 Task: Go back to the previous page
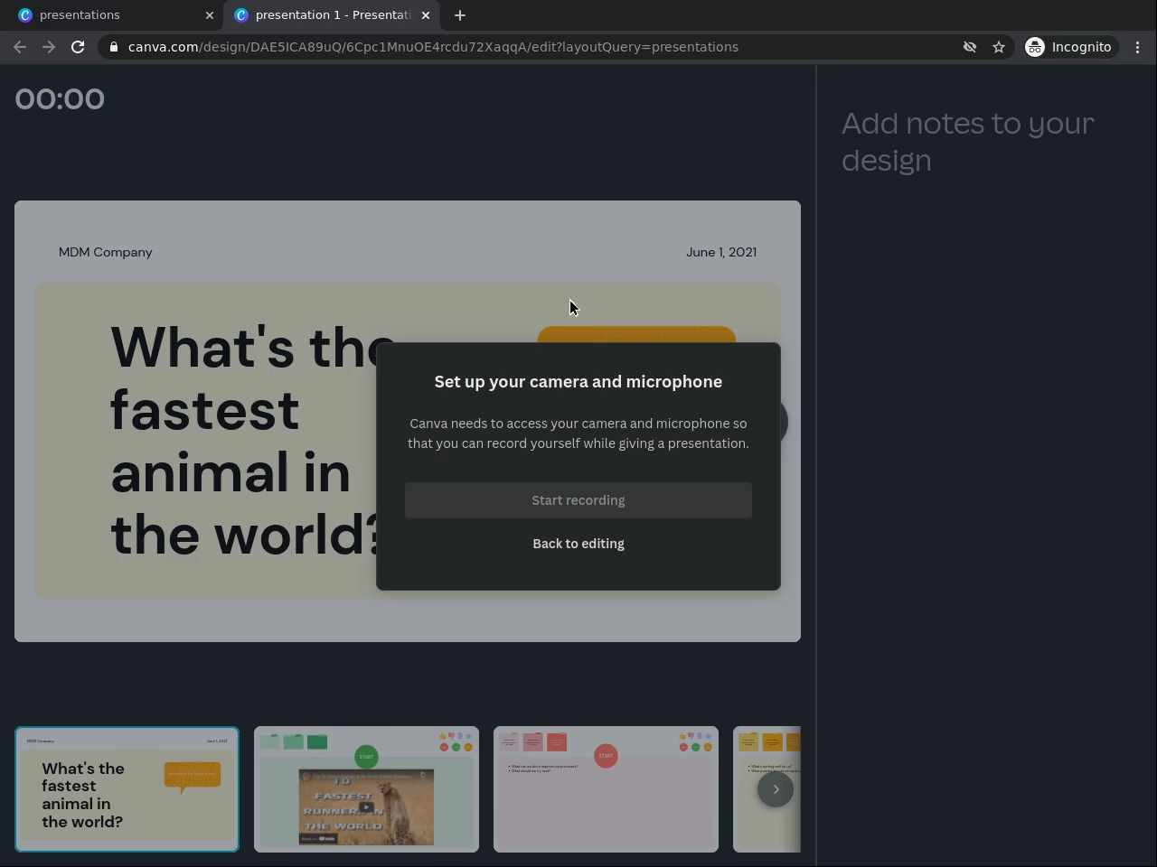[20, 47]
